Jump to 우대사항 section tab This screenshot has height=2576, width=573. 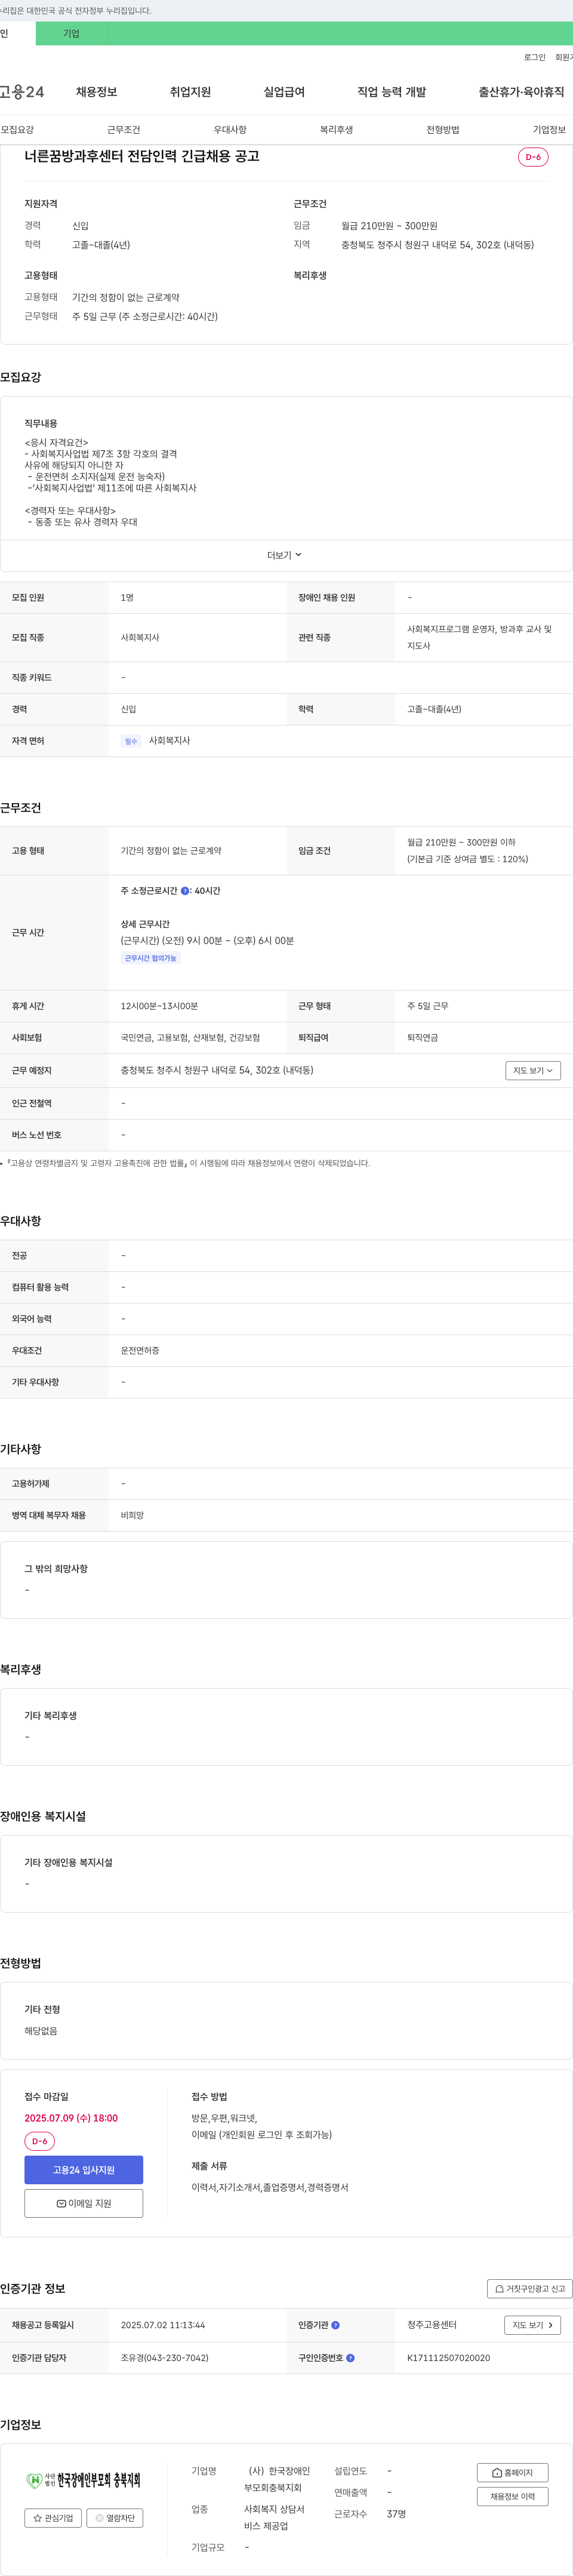[230, 130]
